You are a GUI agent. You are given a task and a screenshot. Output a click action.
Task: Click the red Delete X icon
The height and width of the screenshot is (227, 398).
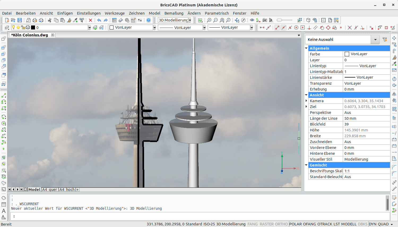click(90, 20)
